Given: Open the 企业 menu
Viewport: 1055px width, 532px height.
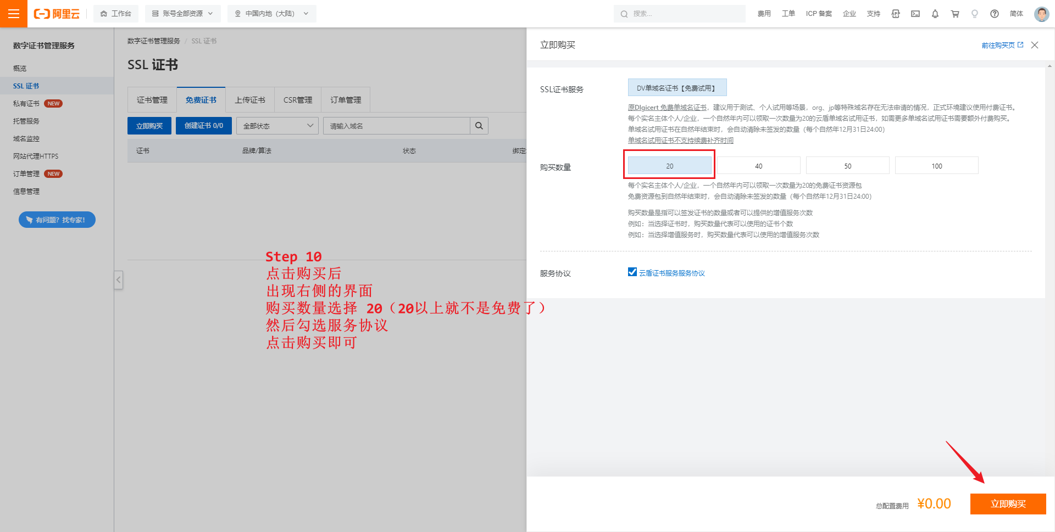Looking at the screenshot, I should pos(849,14).
